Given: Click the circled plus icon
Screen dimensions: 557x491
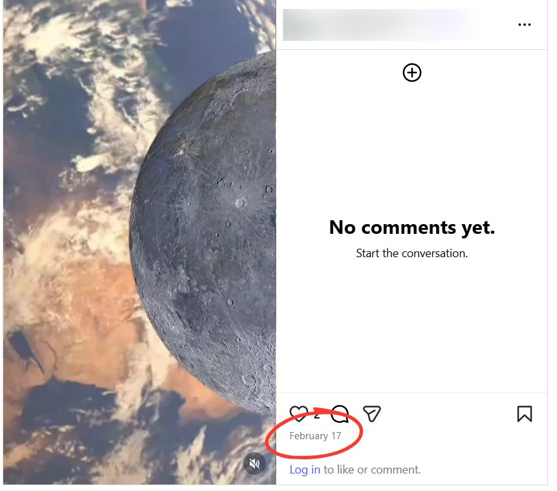Looking at the screenshot, I should 411,73.
